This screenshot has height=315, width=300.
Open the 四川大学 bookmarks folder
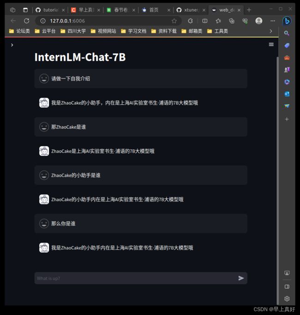pos(73,31)
